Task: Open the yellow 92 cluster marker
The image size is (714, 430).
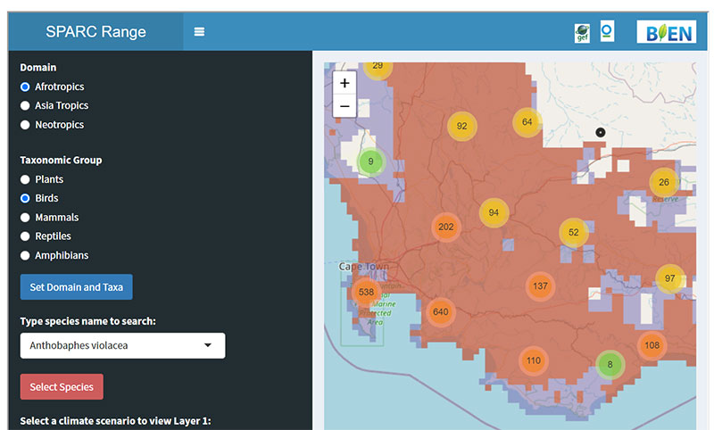Action: pos(461,126)
